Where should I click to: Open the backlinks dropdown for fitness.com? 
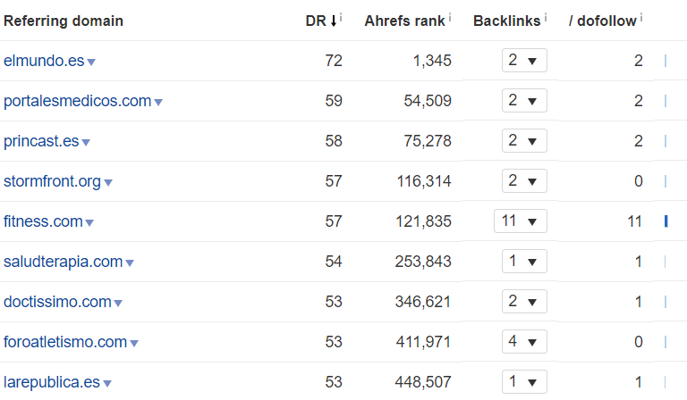[x=521, y=221]
